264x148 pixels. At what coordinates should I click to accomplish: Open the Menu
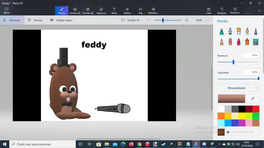[6, 11]
